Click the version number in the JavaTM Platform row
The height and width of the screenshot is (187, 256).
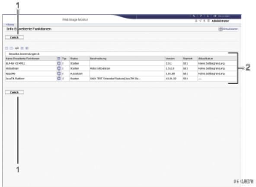[x=171, y=78]
